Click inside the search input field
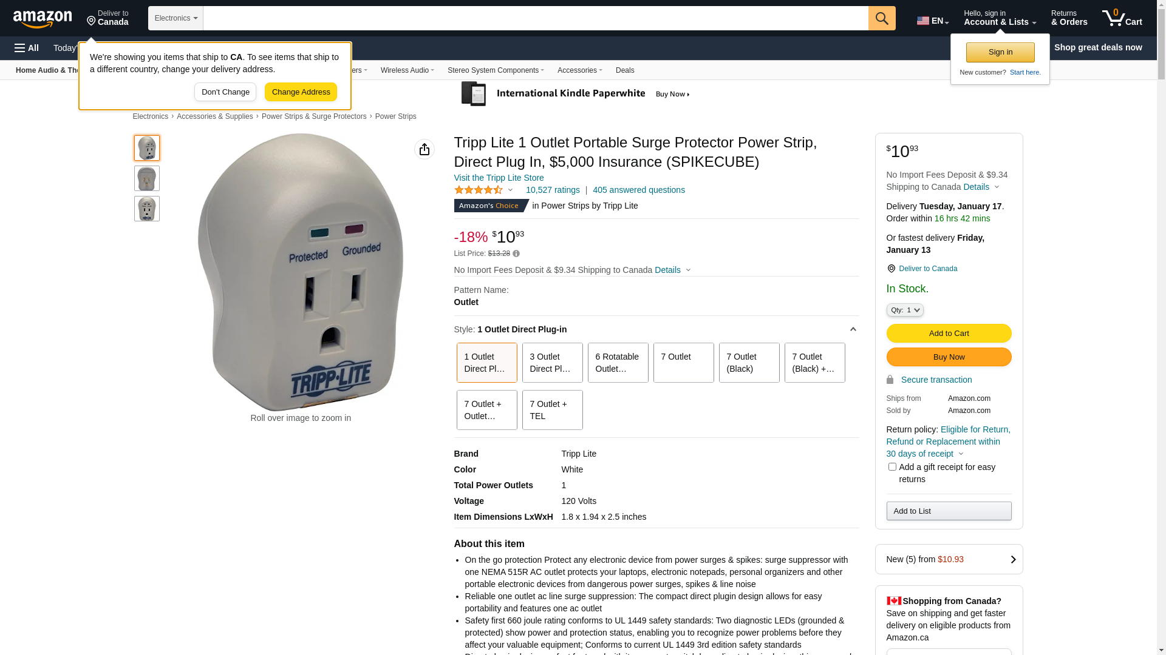The width and height of the screenshot is (1166, 655). pos(536,18)
